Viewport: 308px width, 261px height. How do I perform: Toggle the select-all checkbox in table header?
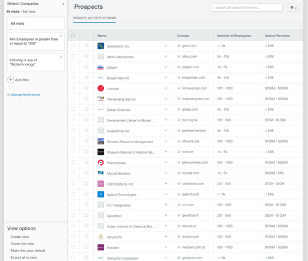73,35
